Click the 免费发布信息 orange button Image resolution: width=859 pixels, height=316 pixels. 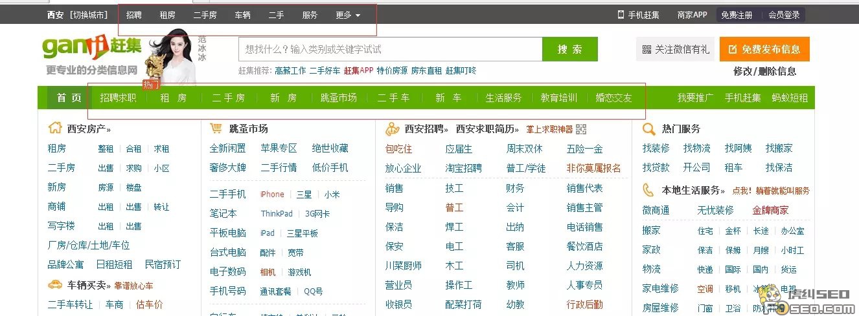tap(764, 49)
